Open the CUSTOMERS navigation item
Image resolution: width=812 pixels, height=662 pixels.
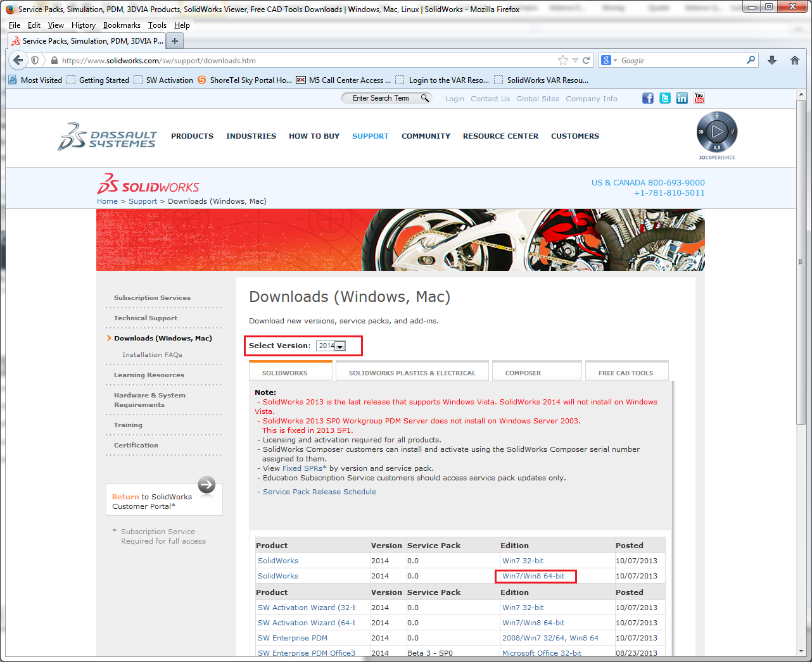(x=575, y=136)
